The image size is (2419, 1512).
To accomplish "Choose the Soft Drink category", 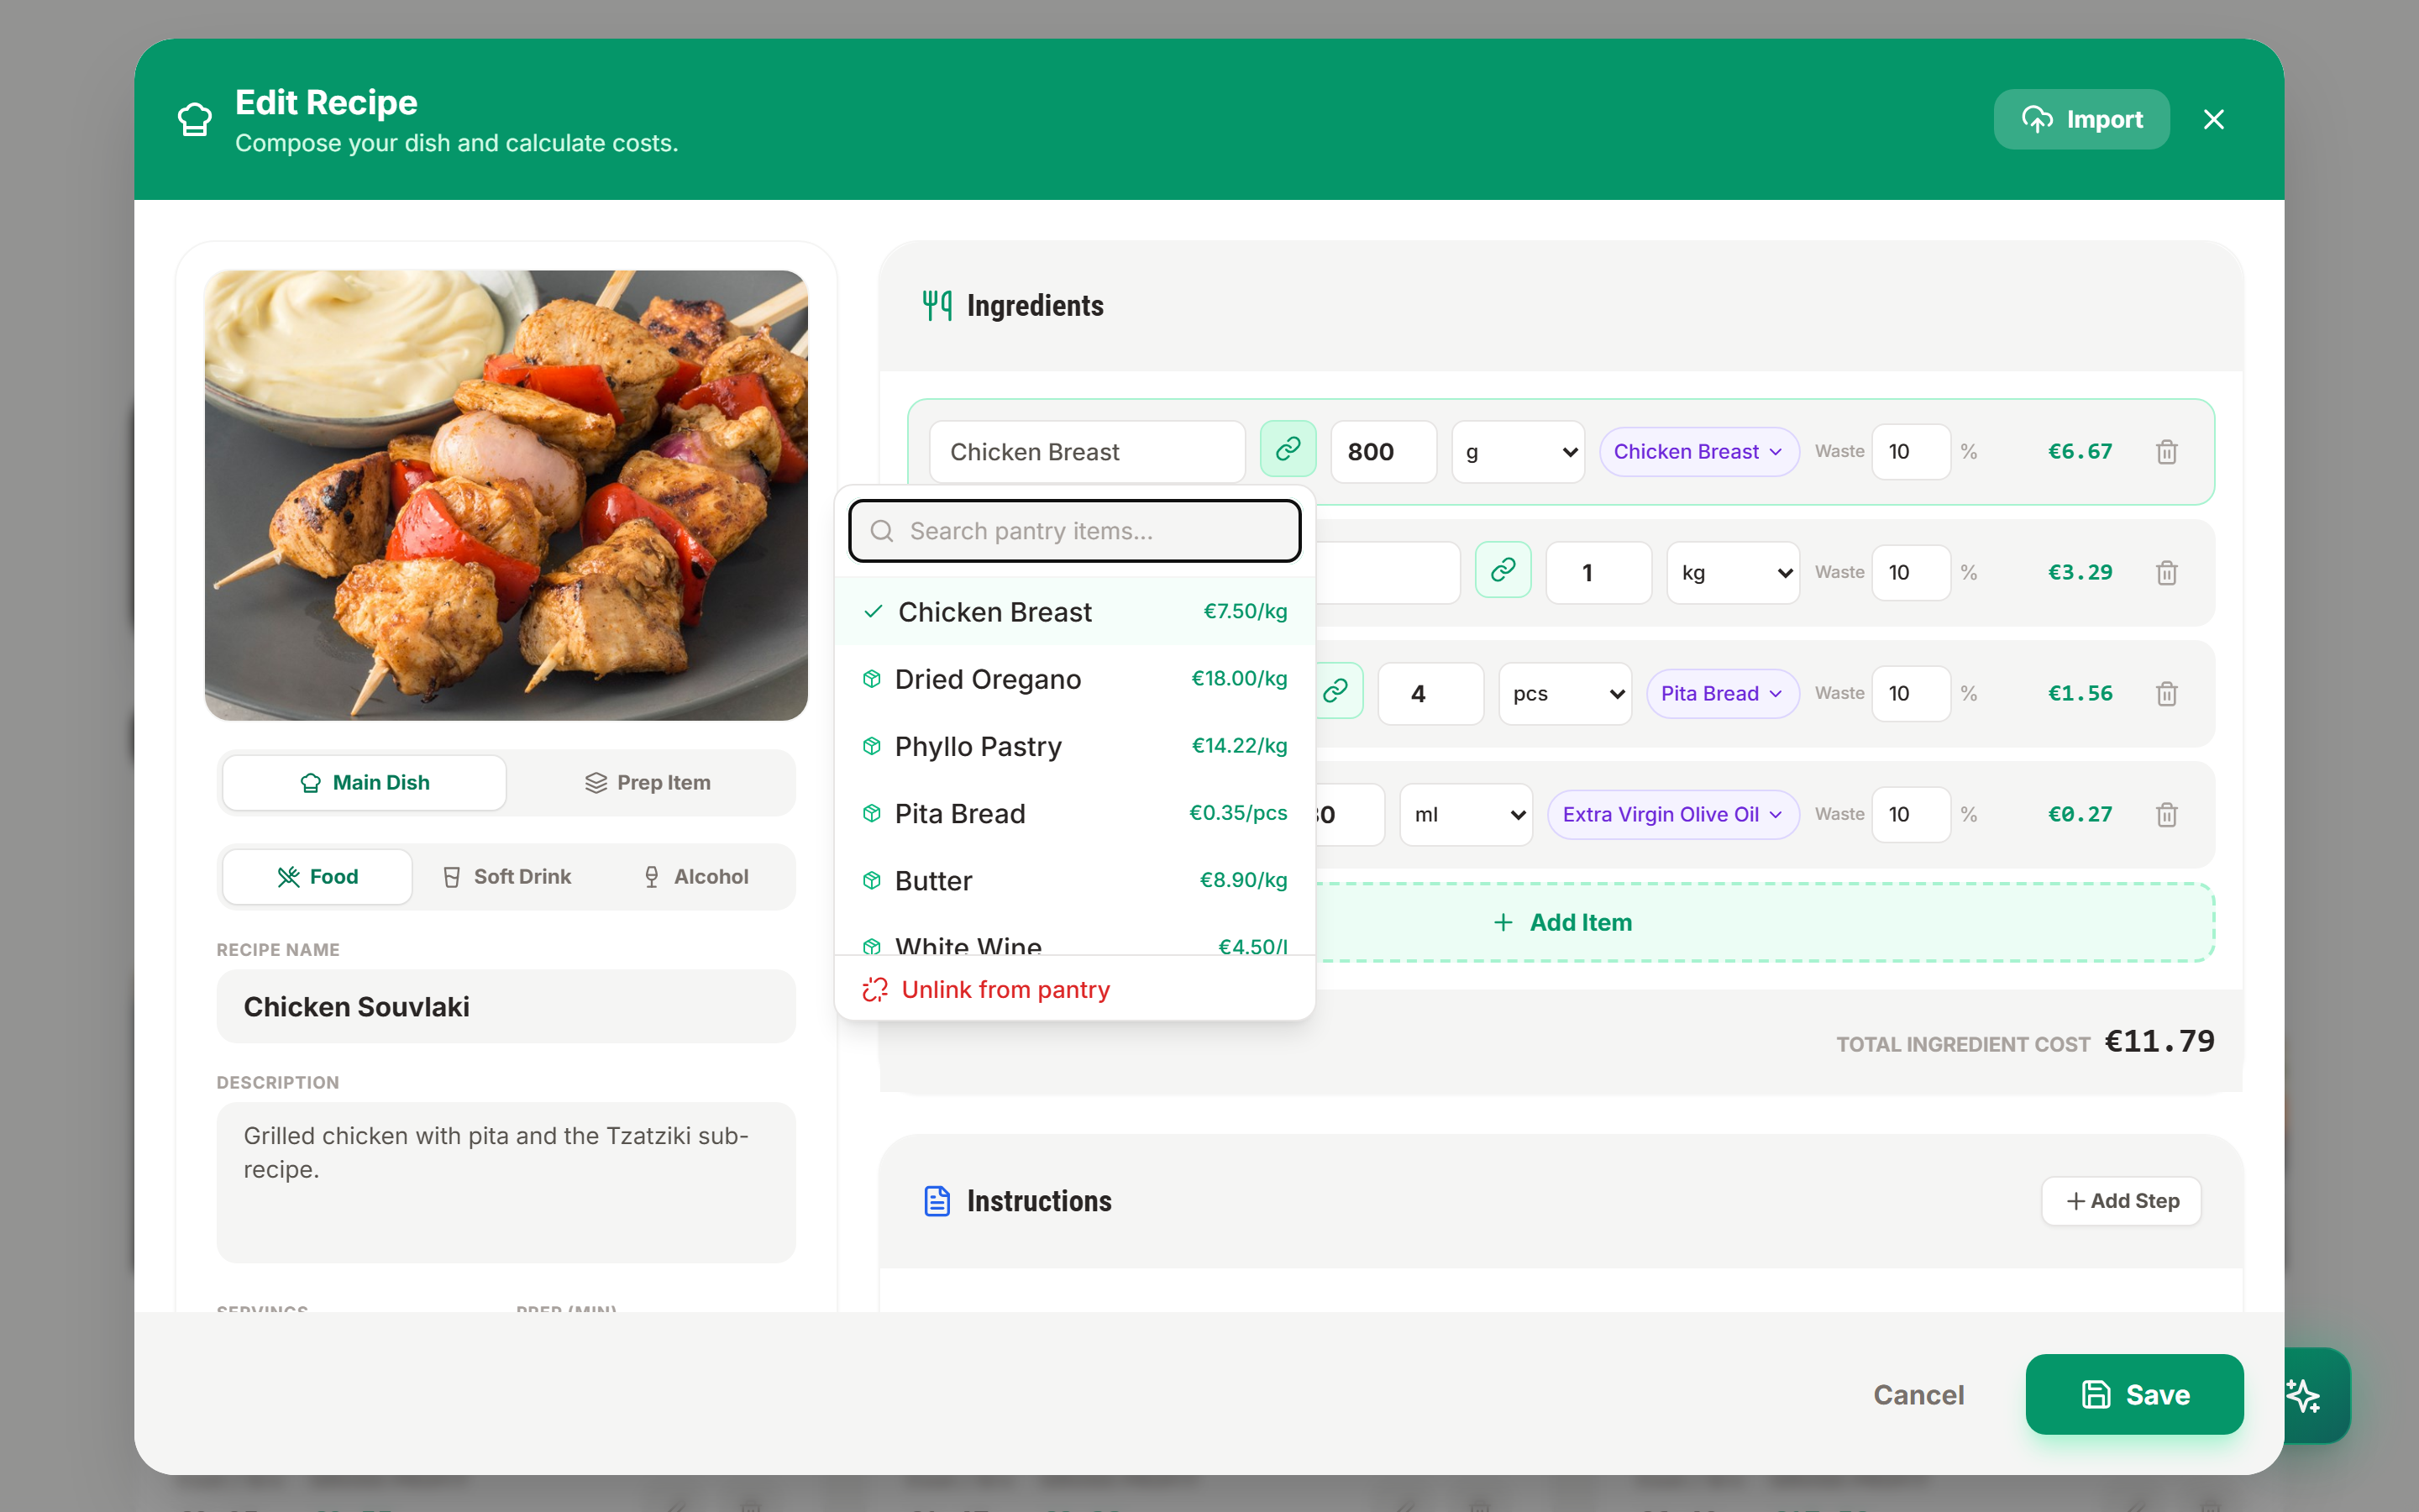I will 506,877.
